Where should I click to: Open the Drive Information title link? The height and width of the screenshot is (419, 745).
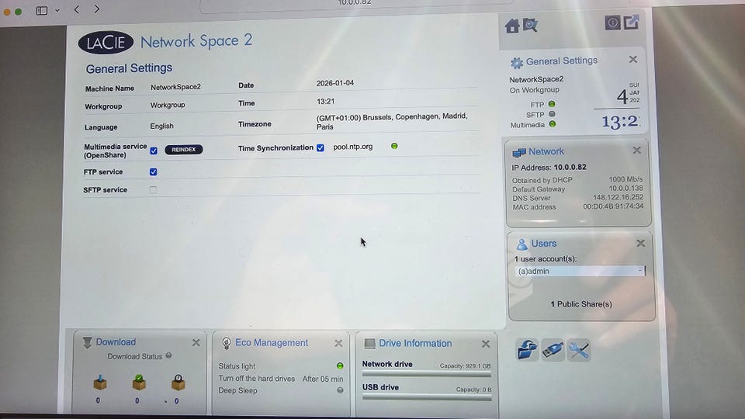tap(415, 343)
